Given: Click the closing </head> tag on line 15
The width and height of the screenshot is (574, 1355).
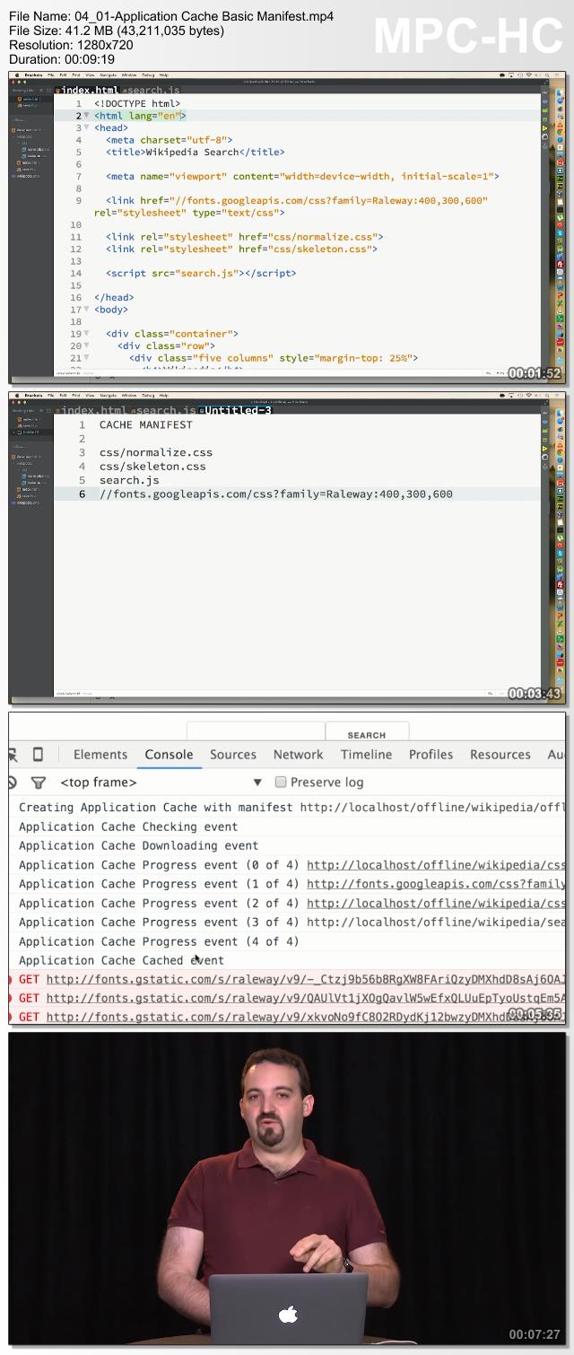Looking at the screenshot, I should pos(114,297).
